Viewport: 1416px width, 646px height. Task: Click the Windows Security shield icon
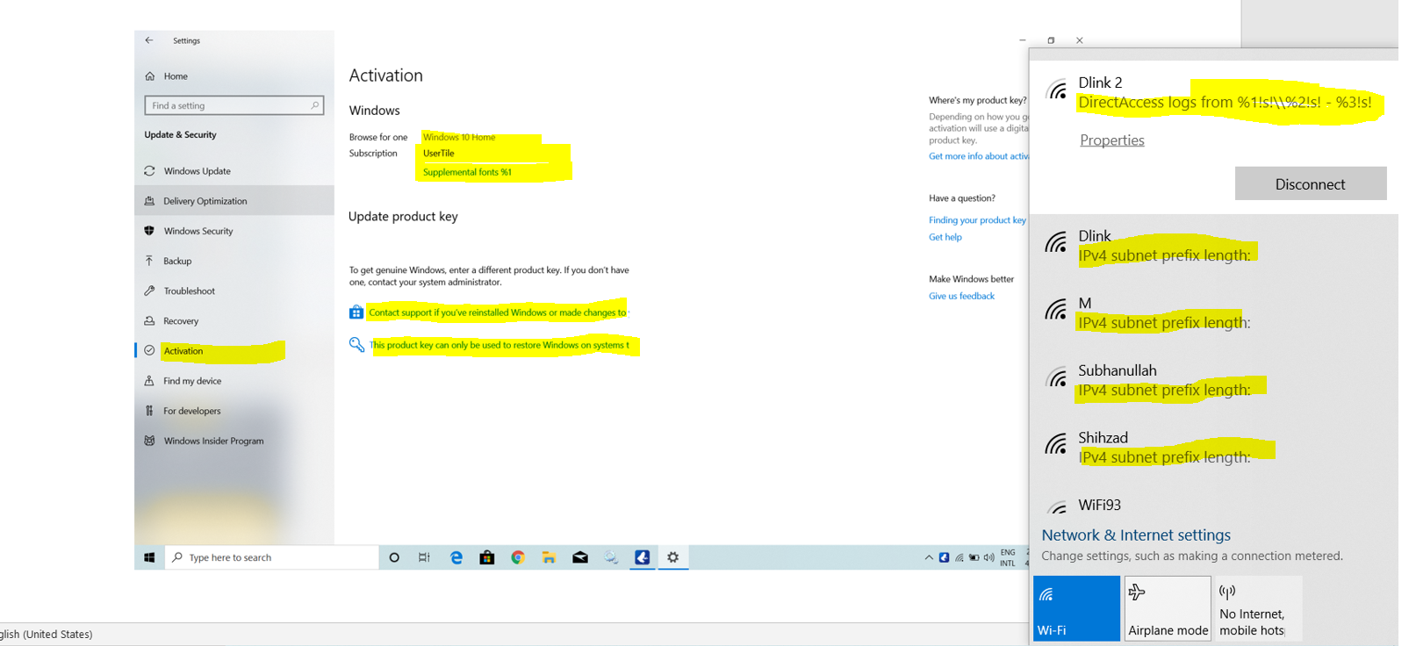(x=149, y=231)
